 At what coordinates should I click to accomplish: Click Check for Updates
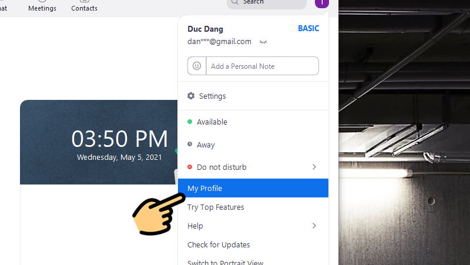(x=219, y=244)
